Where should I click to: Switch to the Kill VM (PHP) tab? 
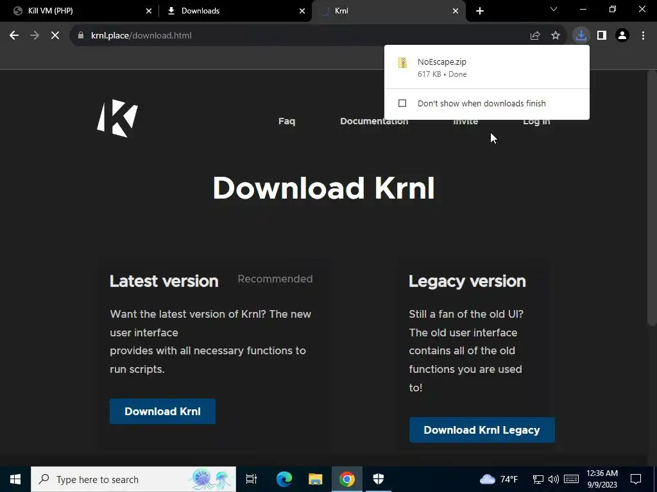pos(80,11)
